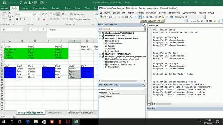Open the Módulo2 Módulo properties dropdown

point(144,90)
